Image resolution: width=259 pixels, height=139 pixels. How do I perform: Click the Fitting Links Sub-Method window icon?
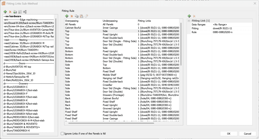(x=4, y=3)
